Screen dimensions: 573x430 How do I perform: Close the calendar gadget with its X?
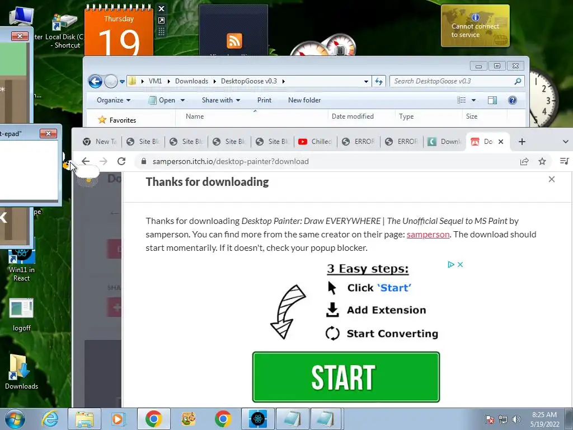point(161,8)
